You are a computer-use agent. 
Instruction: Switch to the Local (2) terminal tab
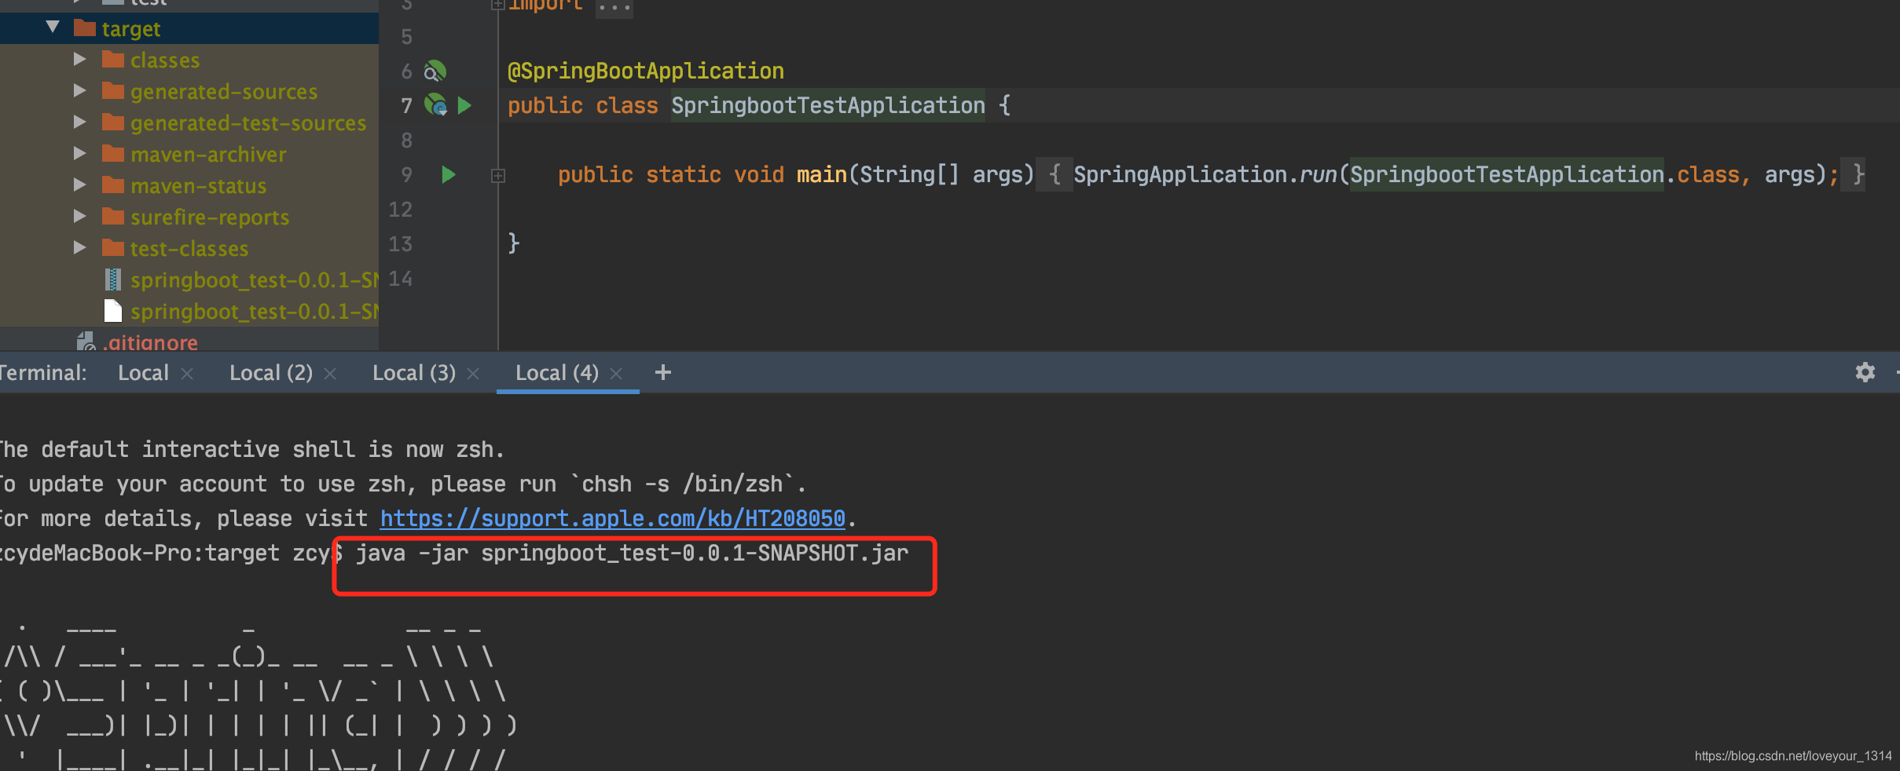click(271, 373)
